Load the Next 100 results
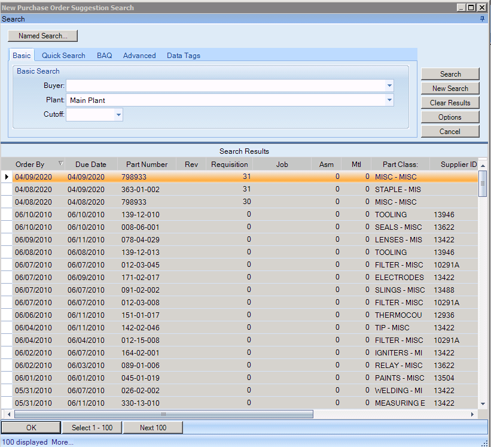Screen dimensions: 491x447 (x=153, y=428)
